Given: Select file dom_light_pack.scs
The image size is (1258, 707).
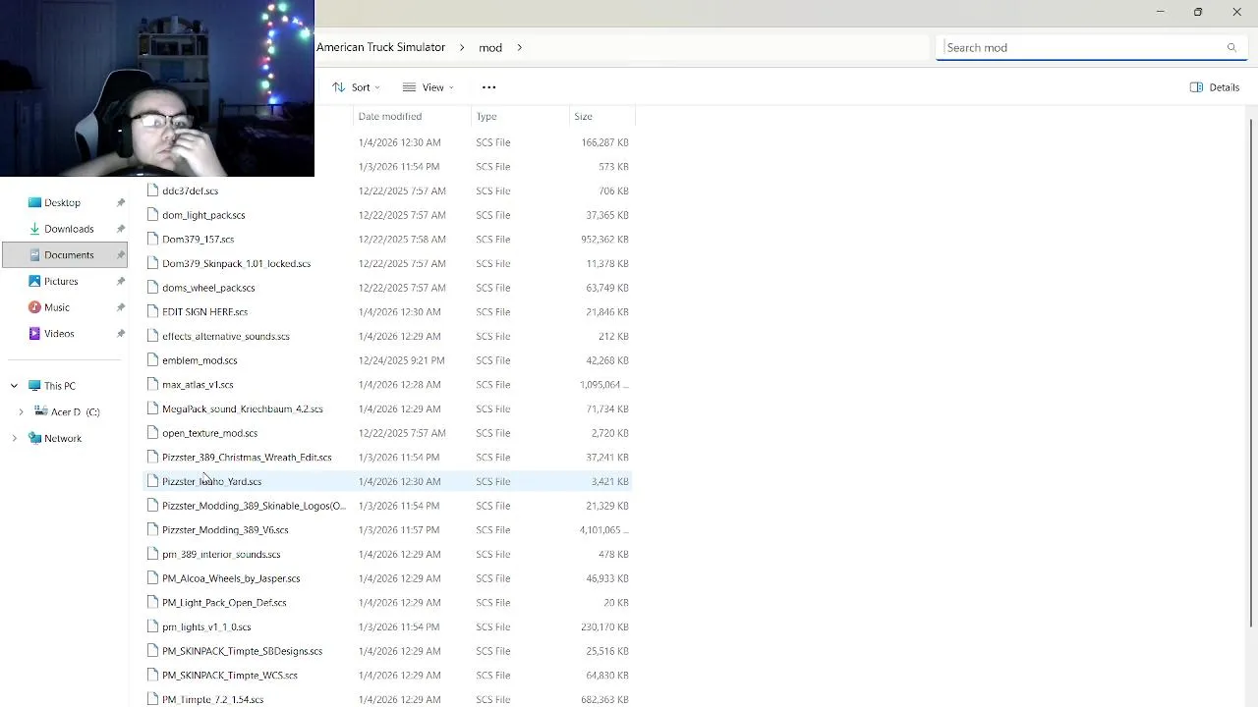Looking at the screenshot, I should click(x=203, y=215).
